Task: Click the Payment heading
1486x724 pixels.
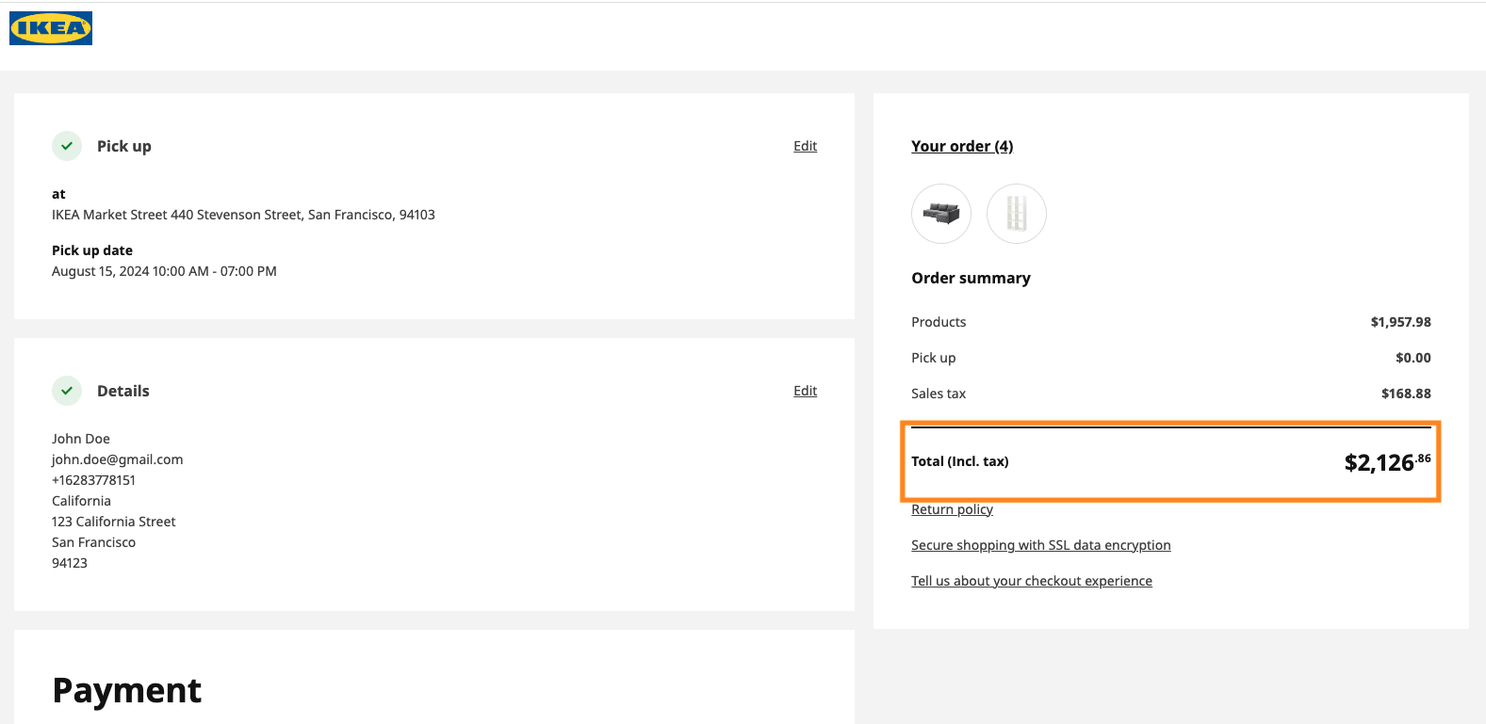Action: (126, 690)
